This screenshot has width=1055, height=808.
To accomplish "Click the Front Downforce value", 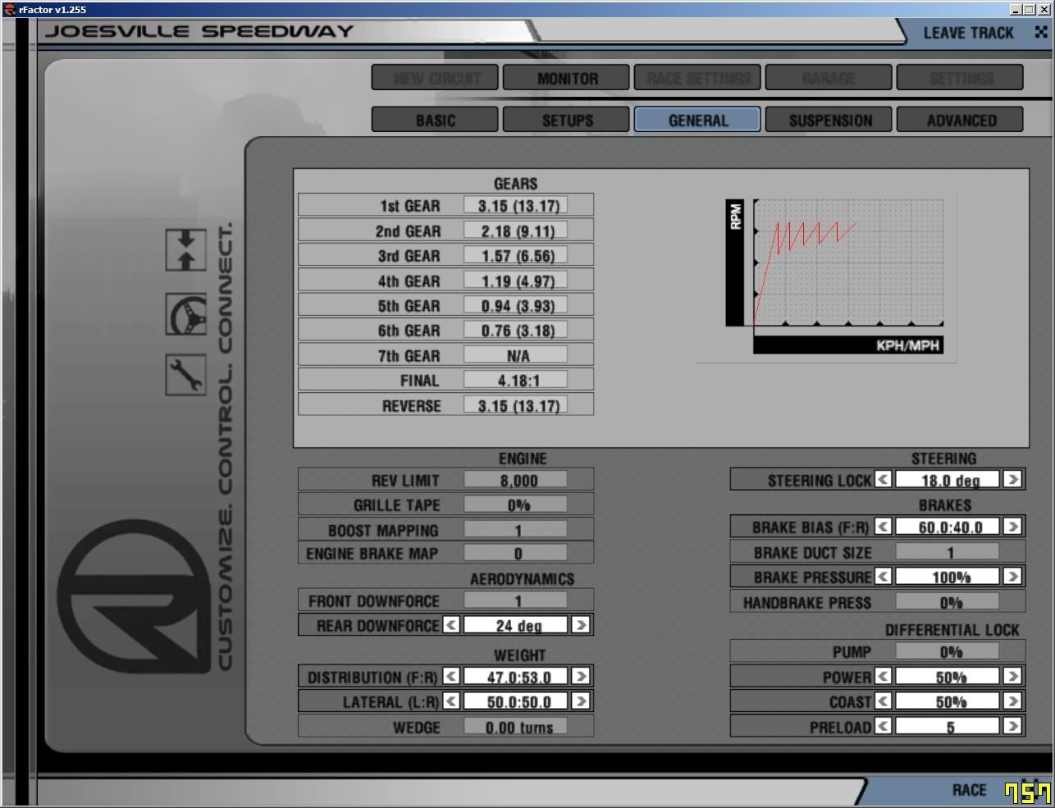I will [x=516, y=600].
